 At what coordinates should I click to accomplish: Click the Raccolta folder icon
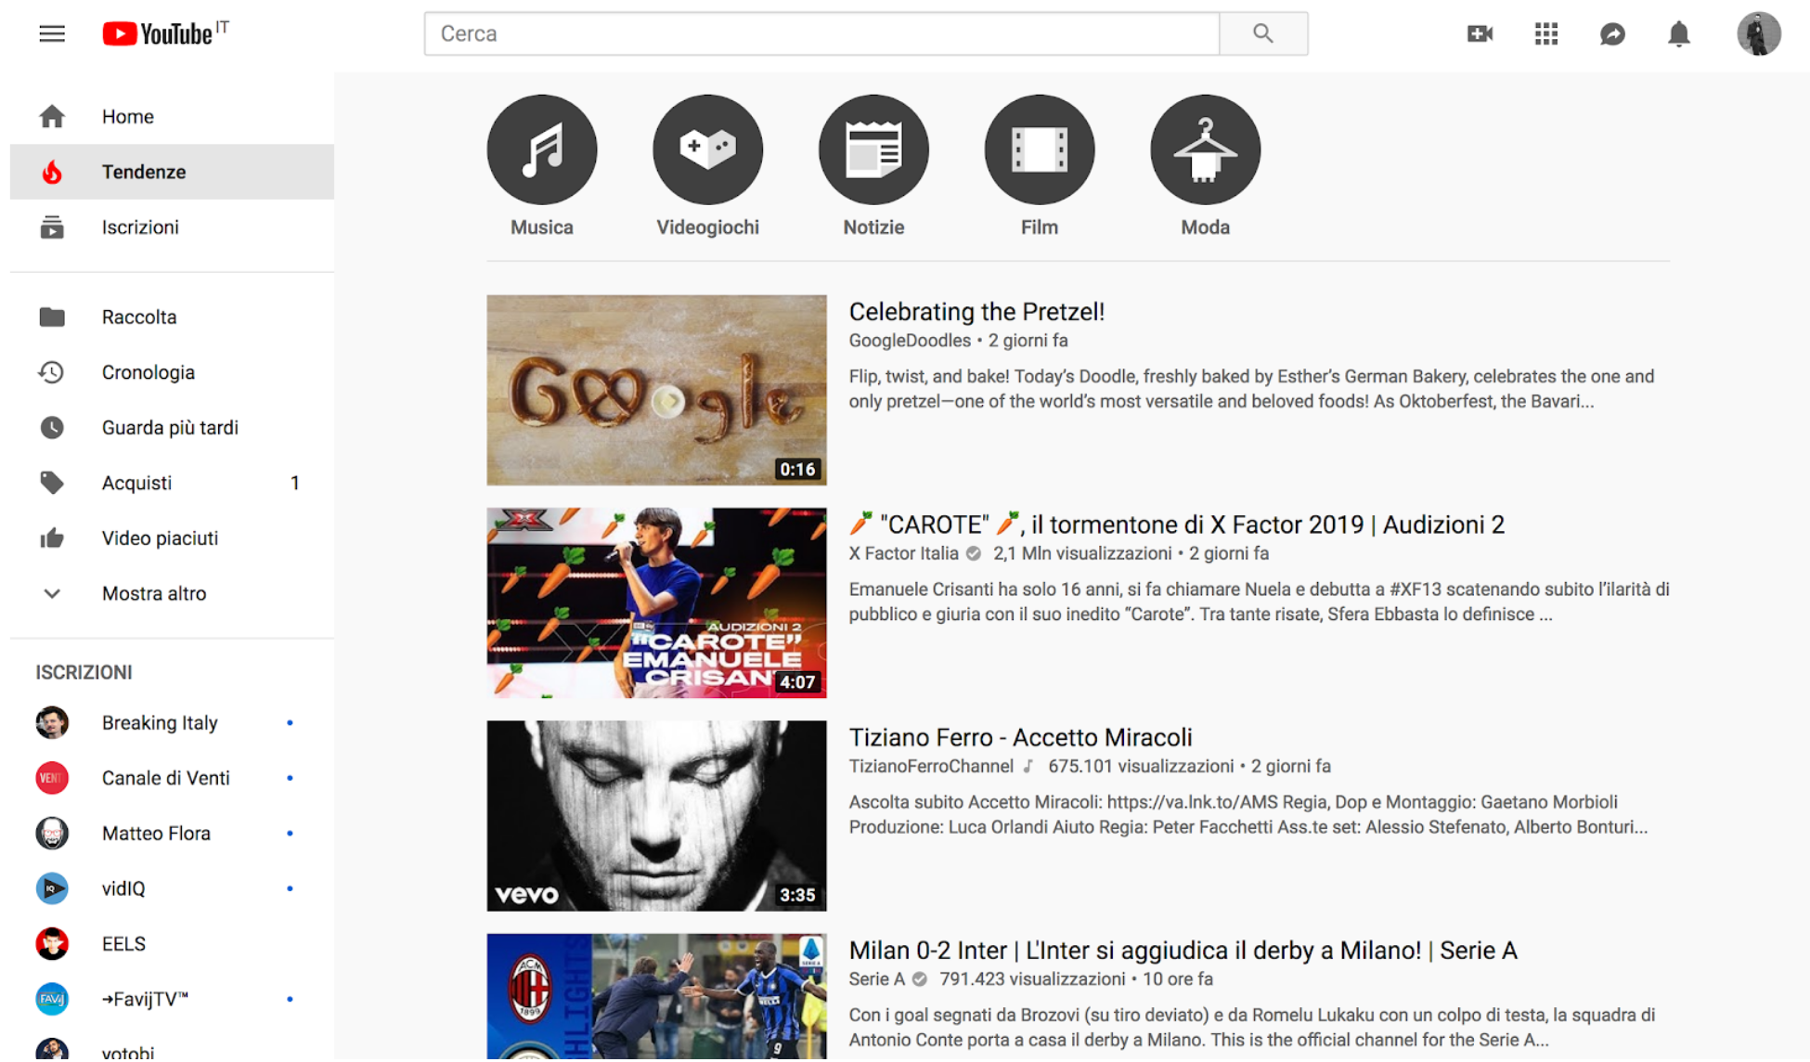pyautogui.click(x=52, y=317)
